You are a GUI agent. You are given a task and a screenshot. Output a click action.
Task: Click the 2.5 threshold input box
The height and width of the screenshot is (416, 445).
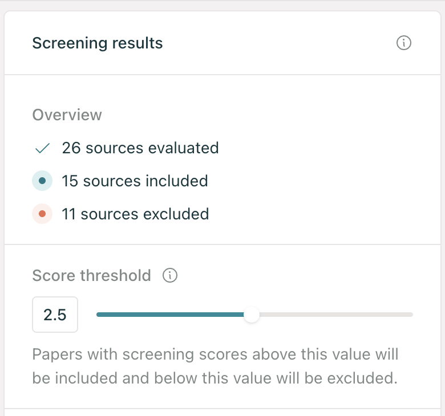tap(55, 315)
